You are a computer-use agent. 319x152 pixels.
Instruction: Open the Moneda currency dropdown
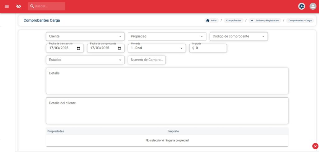[x=182, y=48]
